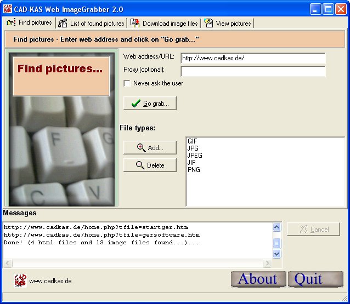Switch to the Find pictures tab
The image size is (350, 304).
[x=29, y=23]
